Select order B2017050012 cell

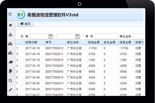[x=55, y=48]
